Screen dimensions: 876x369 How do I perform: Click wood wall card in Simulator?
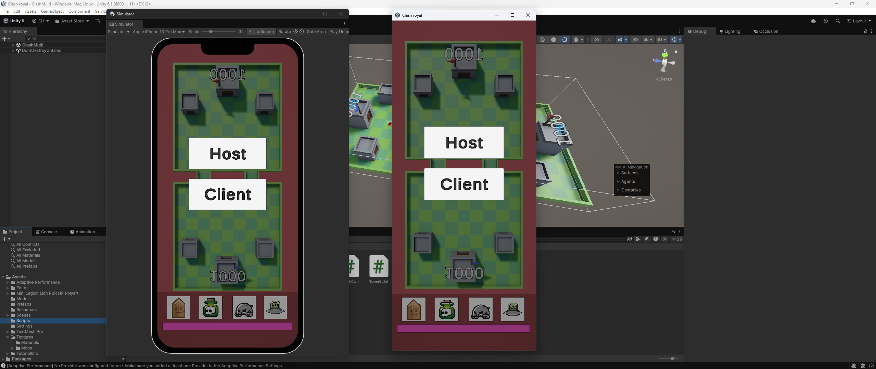178,307
